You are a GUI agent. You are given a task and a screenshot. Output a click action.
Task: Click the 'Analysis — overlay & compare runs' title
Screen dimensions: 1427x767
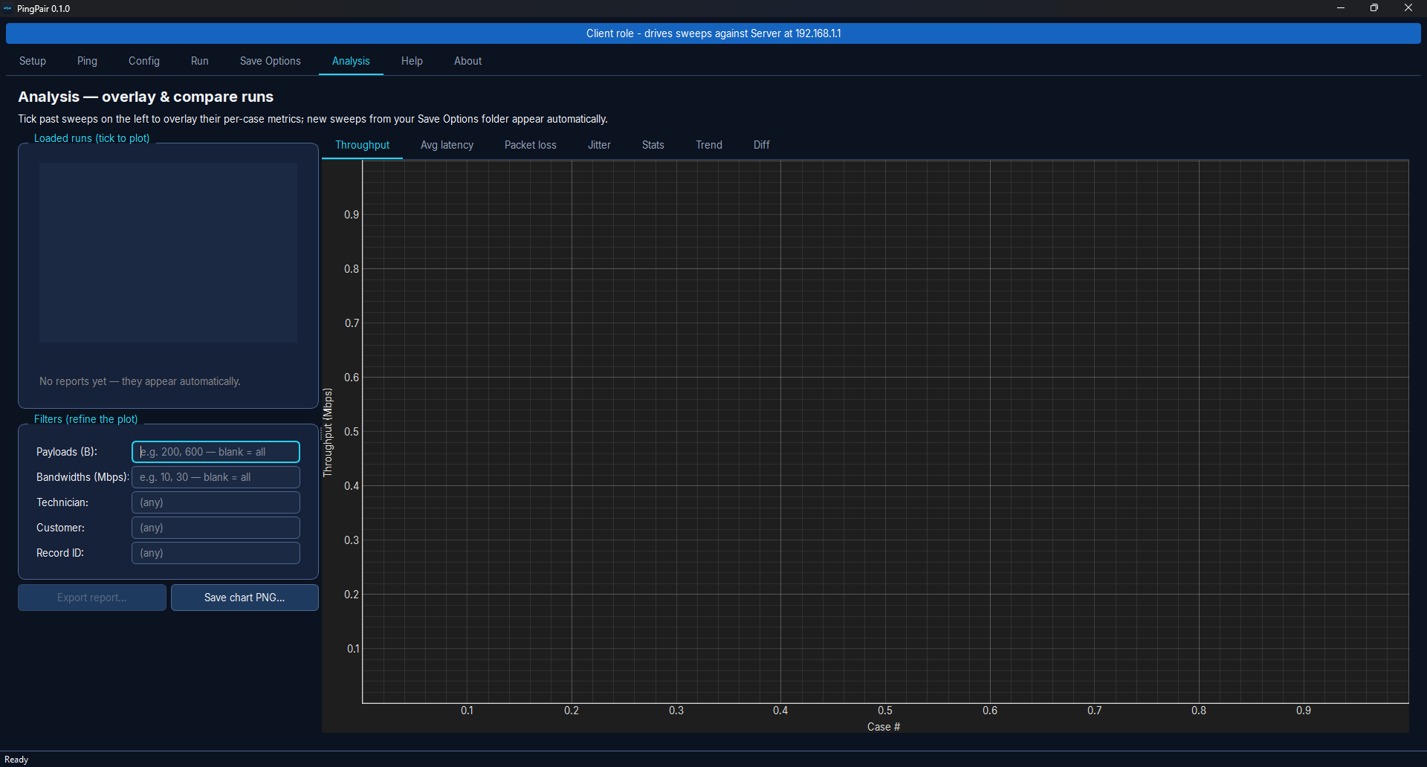(x=146, y=97)
